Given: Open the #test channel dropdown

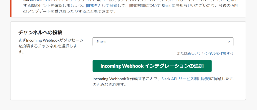Looking at the screenshot, I should click(x=163, y=42).
